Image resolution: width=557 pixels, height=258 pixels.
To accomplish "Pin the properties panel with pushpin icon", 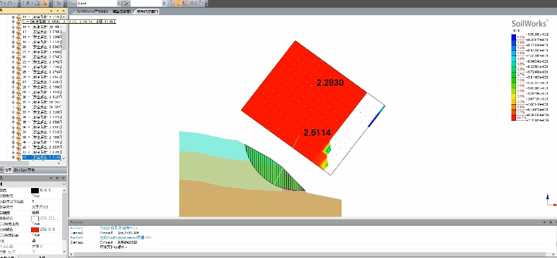I will 57,177.
